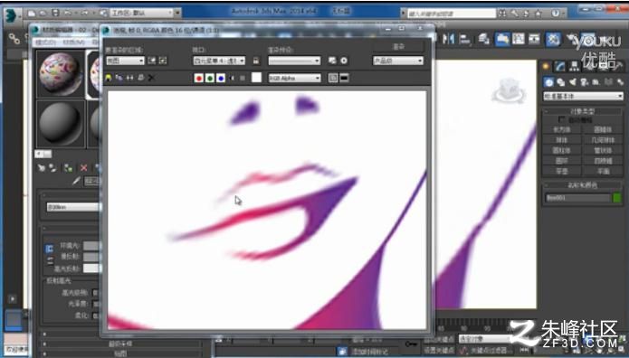629x358 pixels.
Task: Open Environment and Effects dialog icon
Action: click(344, 61)
